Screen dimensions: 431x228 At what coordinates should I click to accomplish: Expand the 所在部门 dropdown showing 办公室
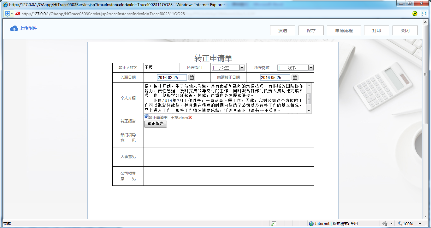coord(242,68)
